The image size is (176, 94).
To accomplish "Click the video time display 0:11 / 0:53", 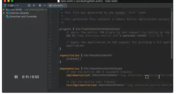I will (30, 77).
